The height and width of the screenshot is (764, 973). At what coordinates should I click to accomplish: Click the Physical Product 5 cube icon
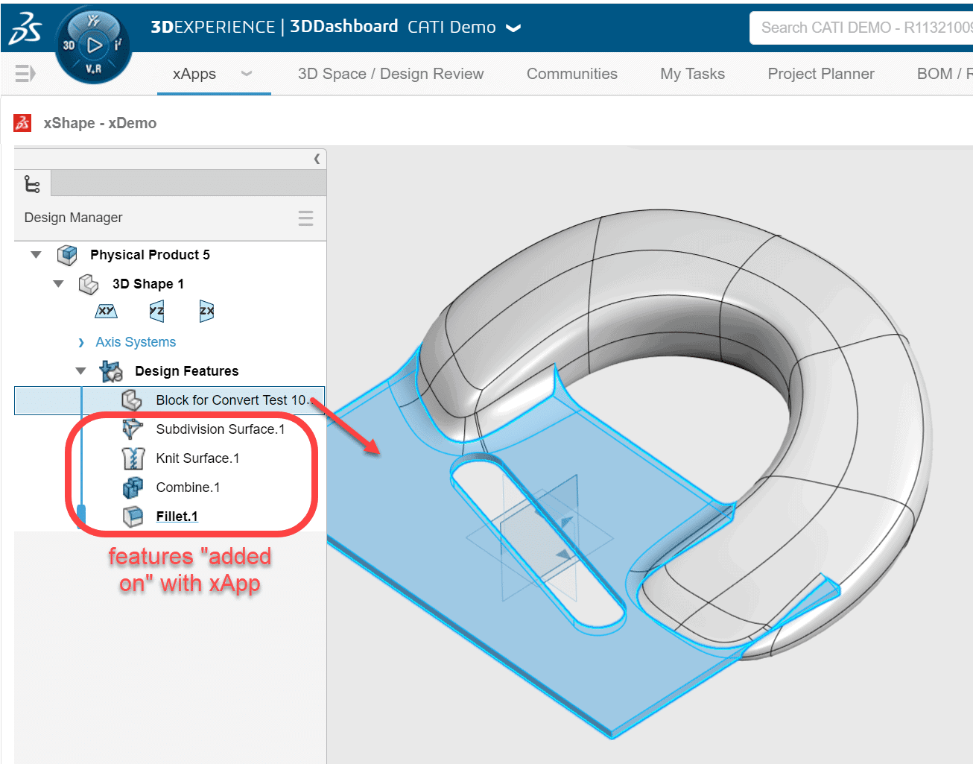click(67, 255)
